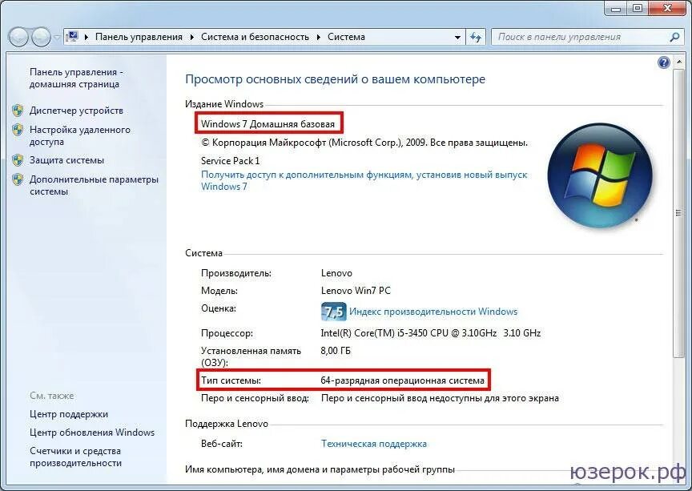Click the Service Pack 1 text
The image size is (692, 491).
tap(231, 161)
